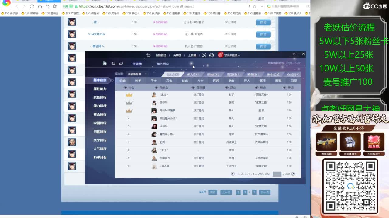Select 属性能力 in the left sidebar

[100, 89]
